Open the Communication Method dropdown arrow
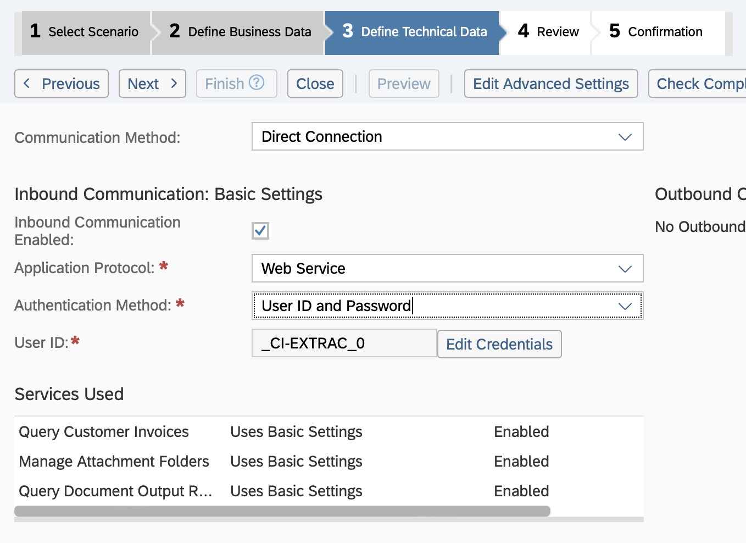746x543 pixels. (625, 137)
